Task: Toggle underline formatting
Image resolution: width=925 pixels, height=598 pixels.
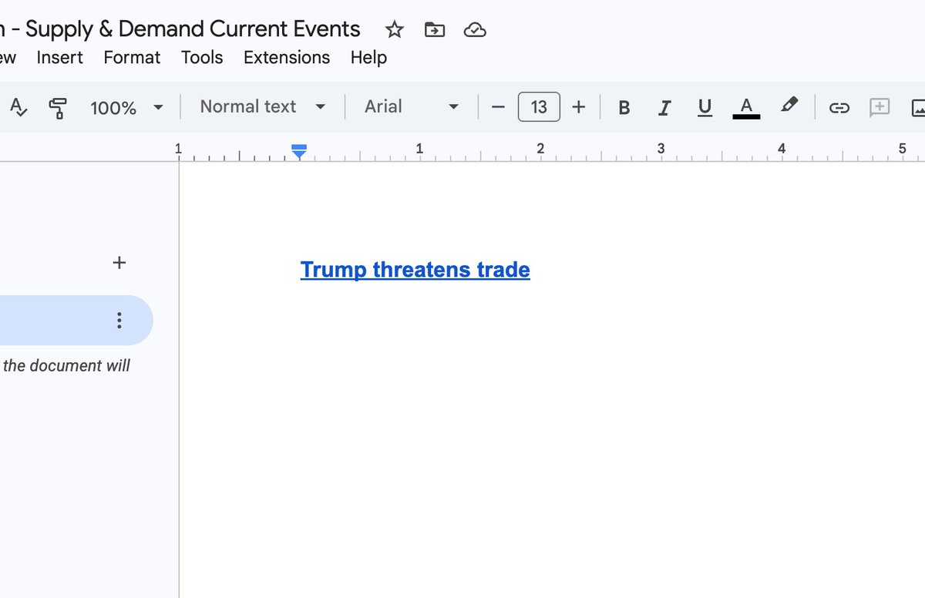Action: (x=705, y=107)
